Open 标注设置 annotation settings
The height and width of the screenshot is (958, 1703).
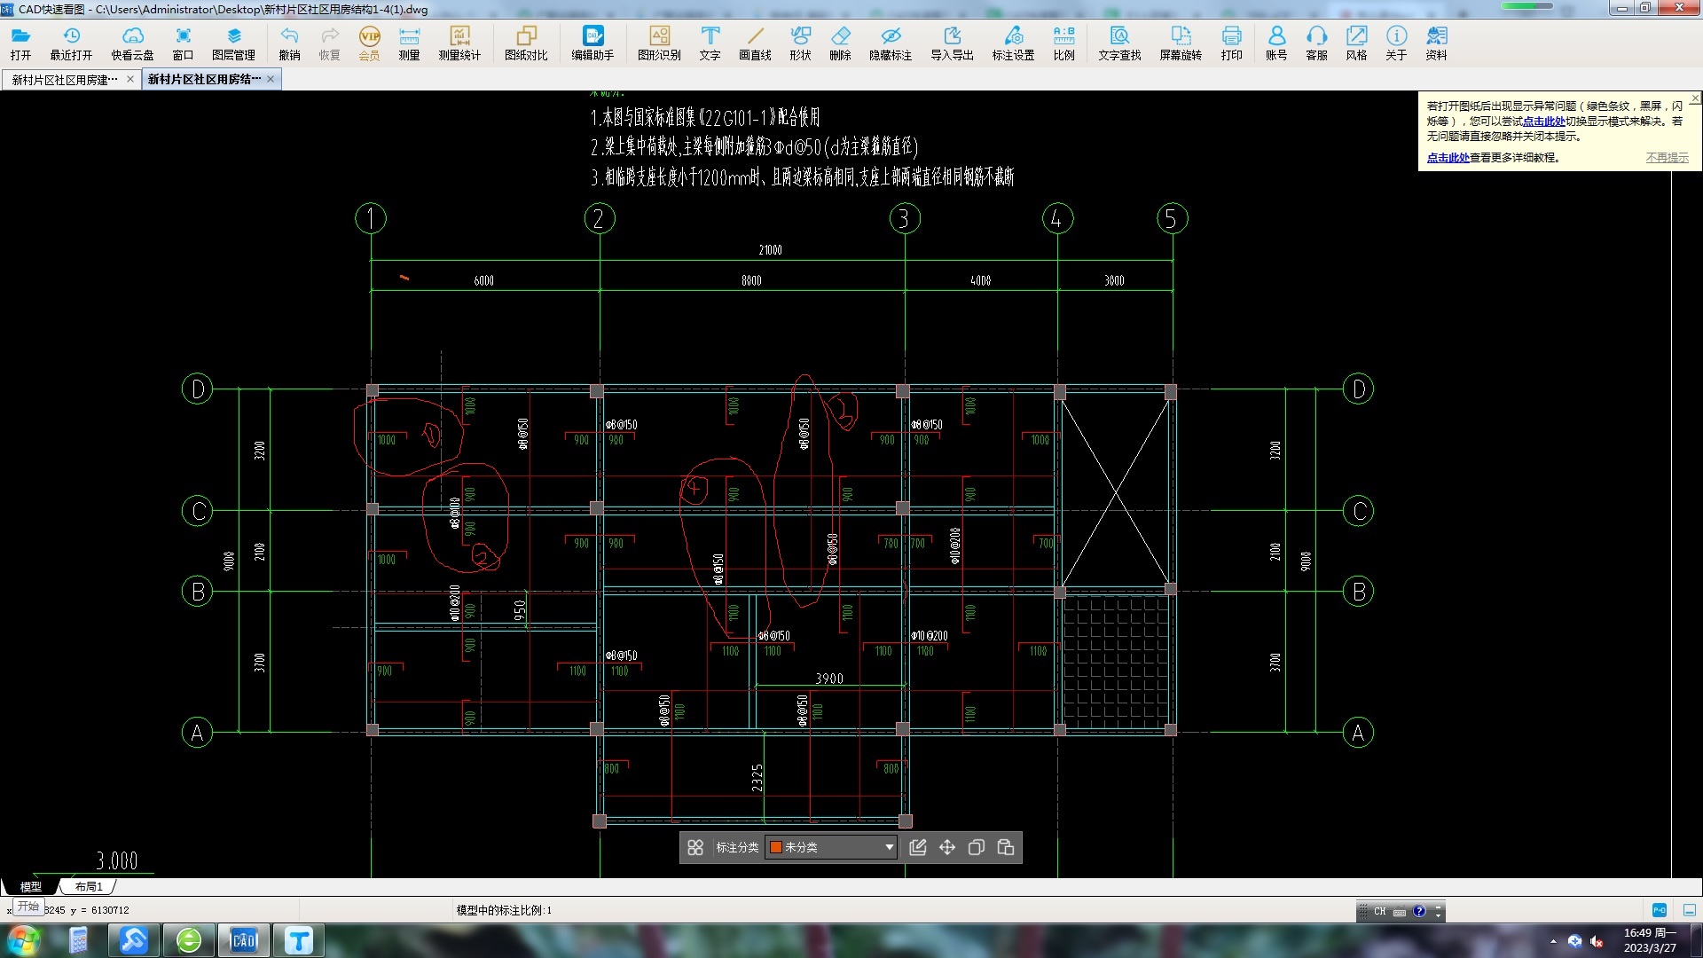tap(1013, 43)
